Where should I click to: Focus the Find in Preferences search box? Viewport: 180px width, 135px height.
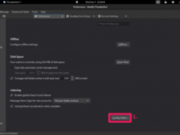click(113, 24)
